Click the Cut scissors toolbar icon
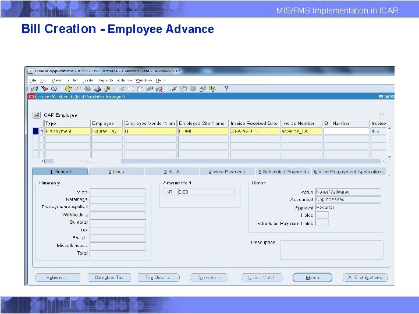Screen dimensions: 419x314 (121, 89)
